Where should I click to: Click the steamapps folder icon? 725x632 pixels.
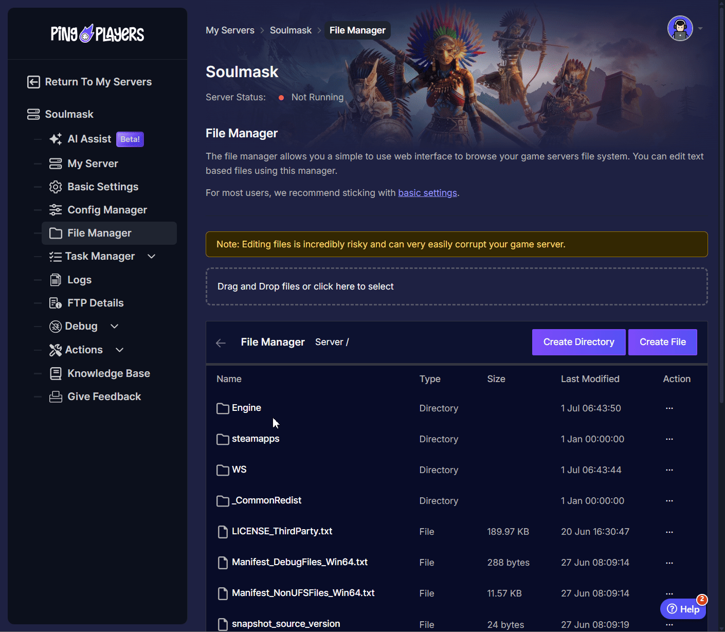[x=223, y=439]
